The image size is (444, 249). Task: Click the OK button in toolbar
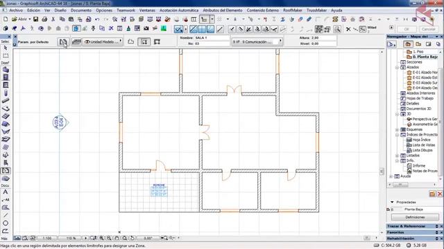(x=407, y=29)
